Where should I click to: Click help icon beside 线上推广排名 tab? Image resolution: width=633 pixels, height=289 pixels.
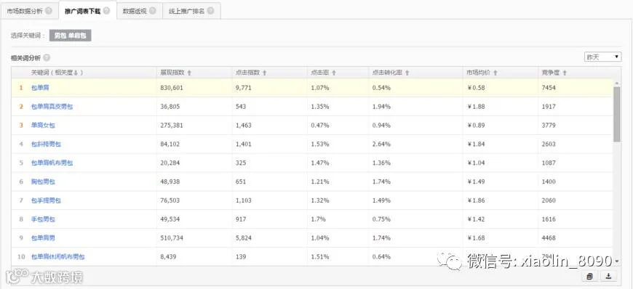tap(210, 11)
